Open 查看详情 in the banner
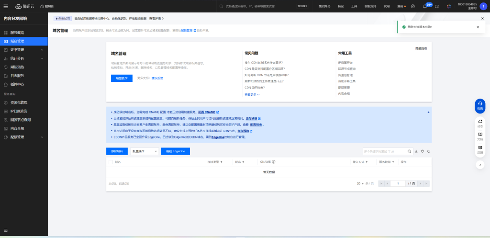490x238 pixels. pos(156,19)
